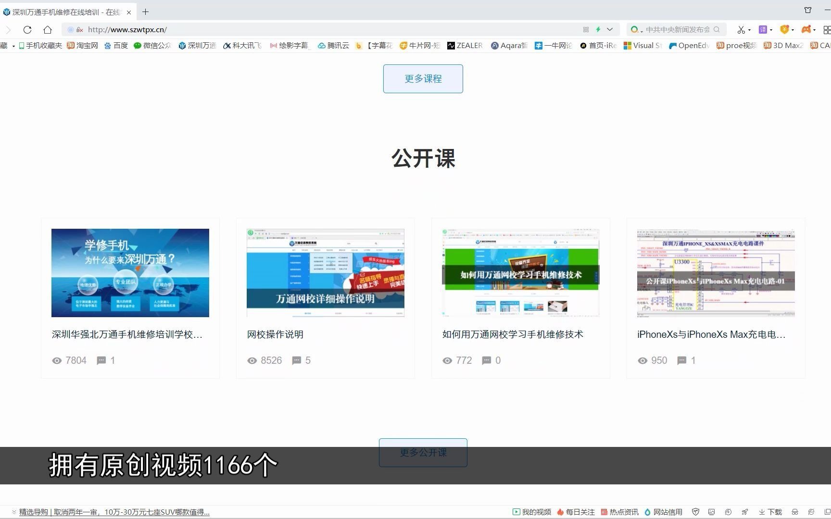
Task: Expand the orange shield extension dropdown arrow
Action: click(x=793, y=30)
